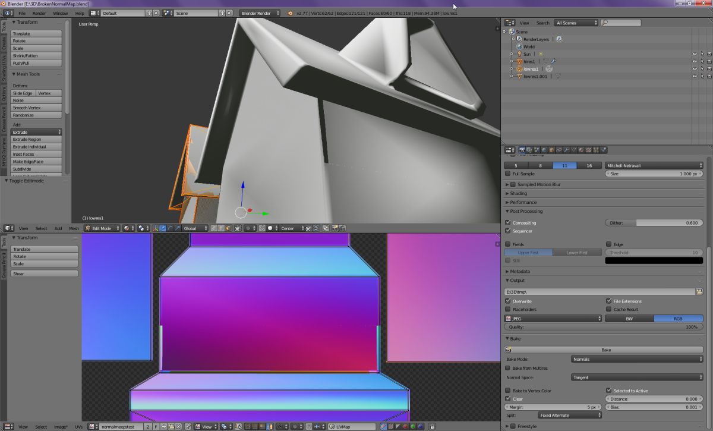Open the Render properties tab icon
Viewport: 713px width, 431px height.
point(522,150)
